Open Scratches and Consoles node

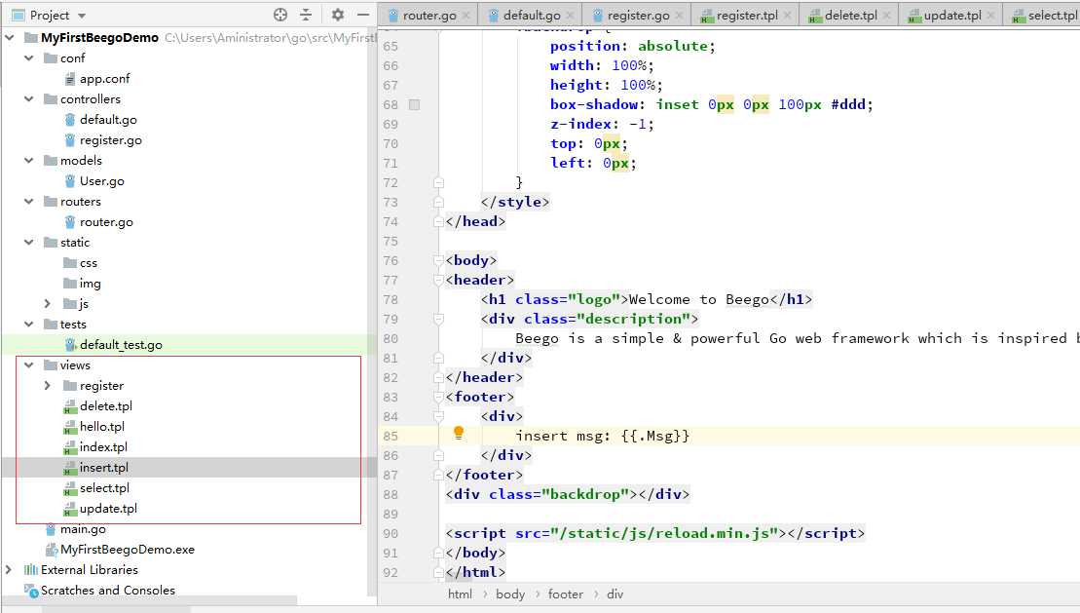point(107,591)
